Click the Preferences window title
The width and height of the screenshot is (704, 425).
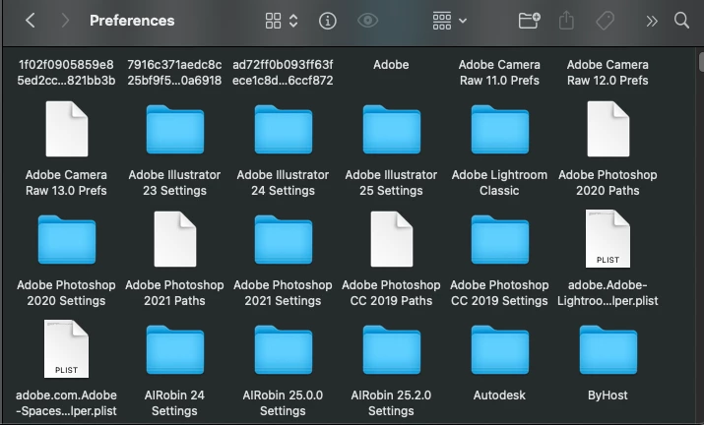(x=132, y=21)
